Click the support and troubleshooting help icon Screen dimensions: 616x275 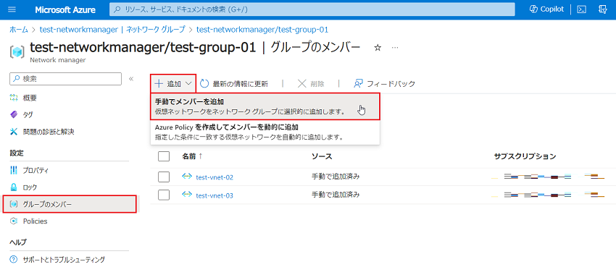click(x=14, y=259)
